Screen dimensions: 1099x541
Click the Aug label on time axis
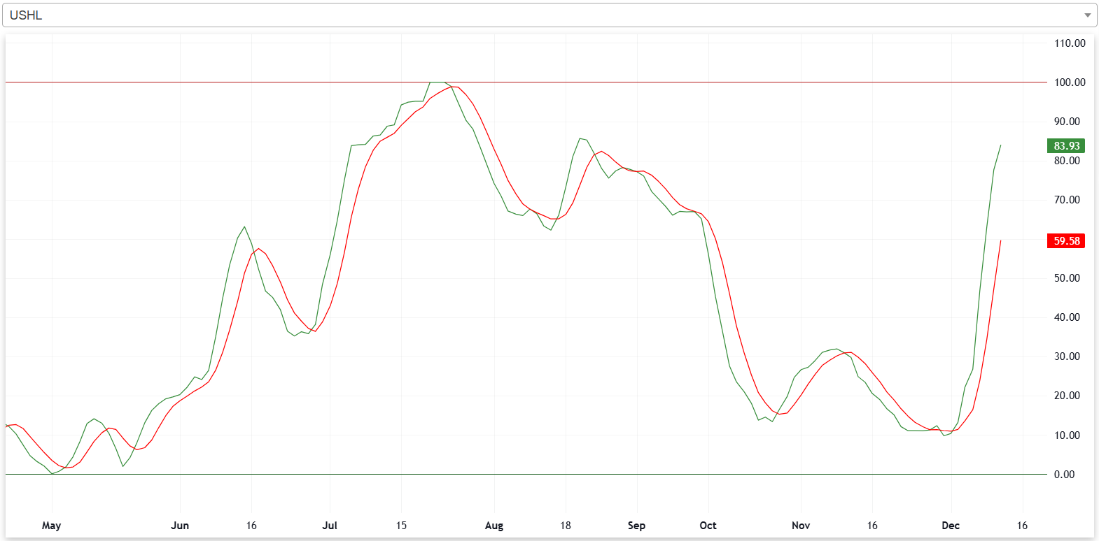pos(494,526)
